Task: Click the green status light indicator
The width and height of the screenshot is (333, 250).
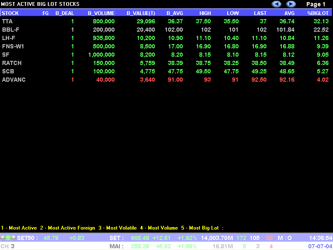Action: pyautogui.click(x=8, y=237)
